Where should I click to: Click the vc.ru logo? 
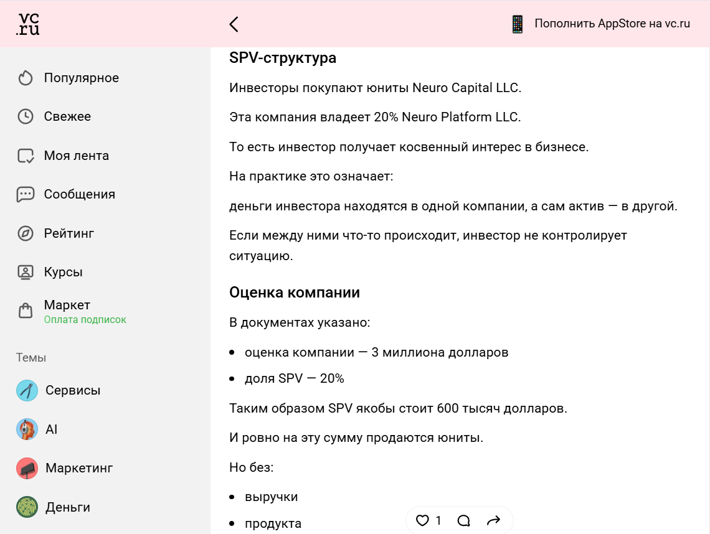[29, 24]
